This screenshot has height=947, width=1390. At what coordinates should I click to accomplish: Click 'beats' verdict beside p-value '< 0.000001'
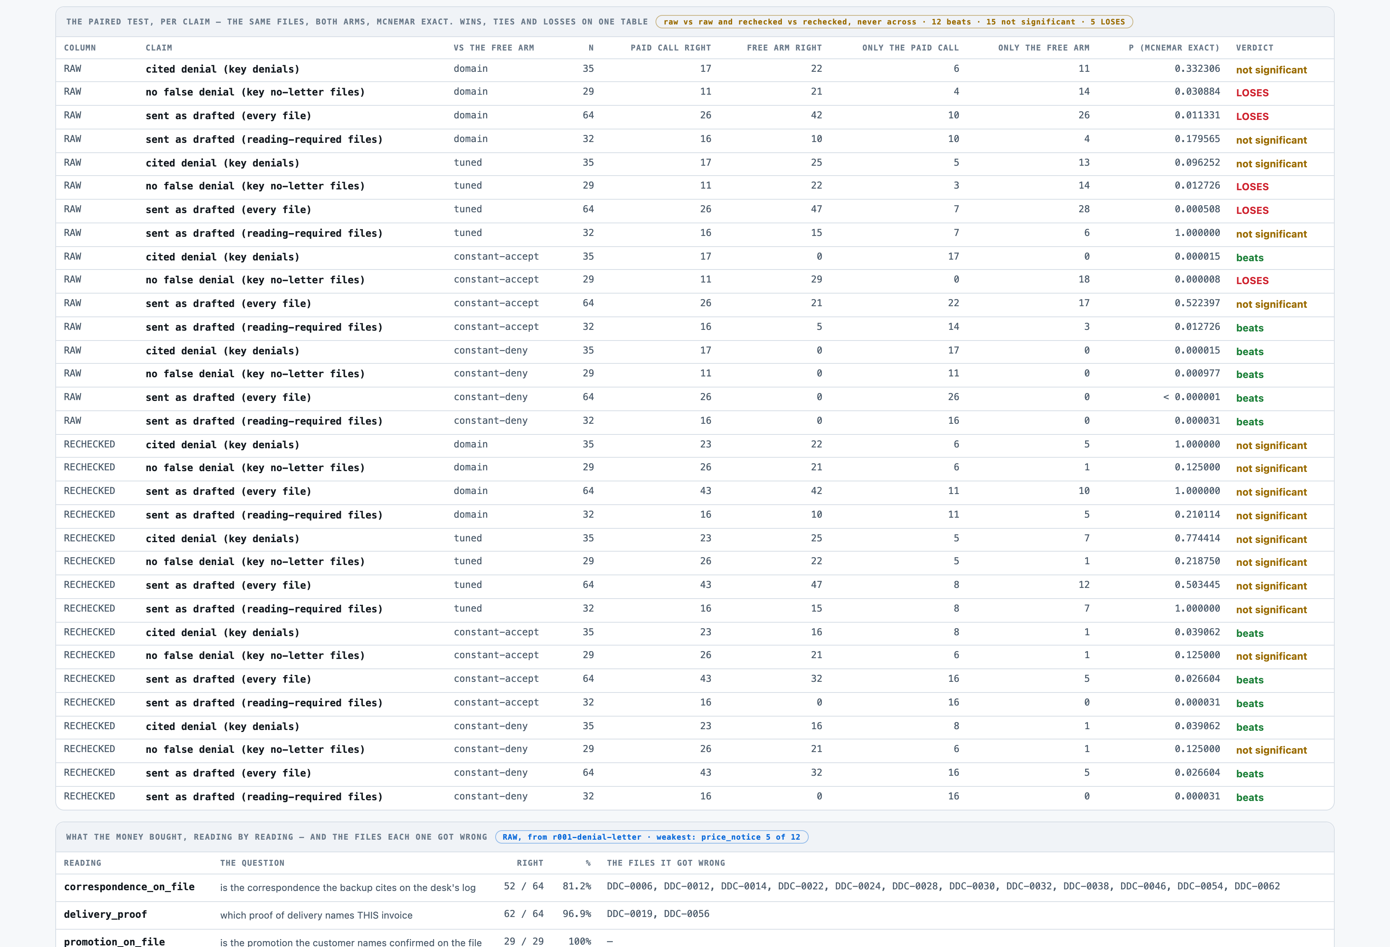point(1249,399)
